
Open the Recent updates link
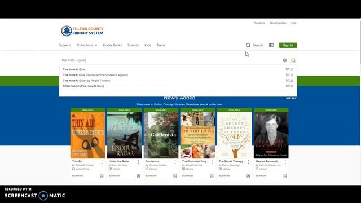pyautogui.click(x=278, y=23)
